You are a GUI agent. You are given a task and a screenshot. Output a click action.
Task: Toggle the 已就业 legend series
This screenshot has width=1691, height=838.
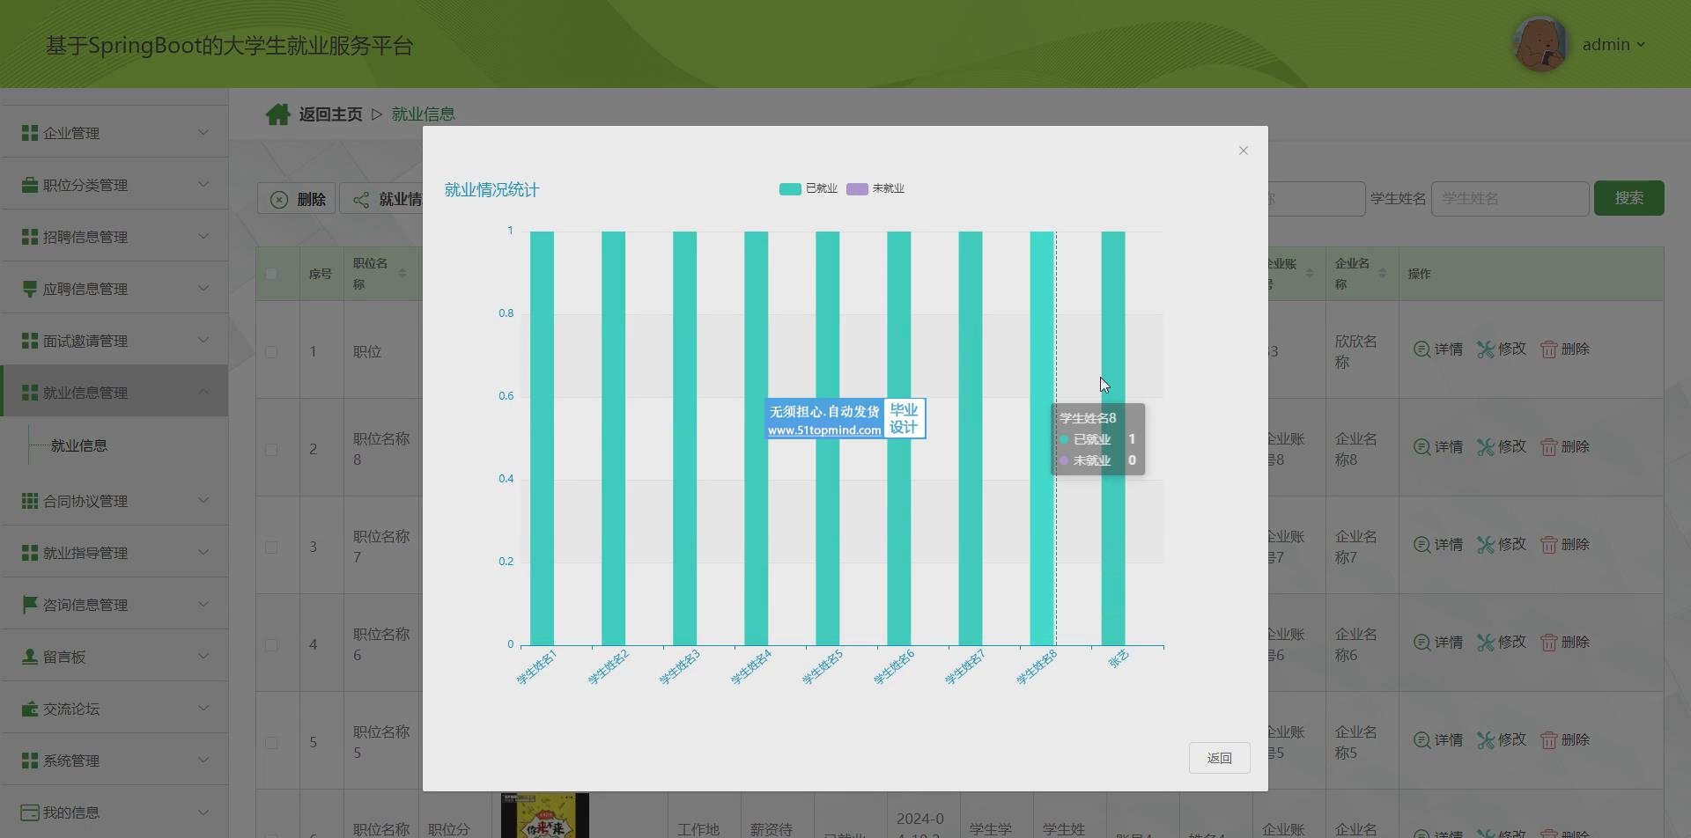[808, 188]
